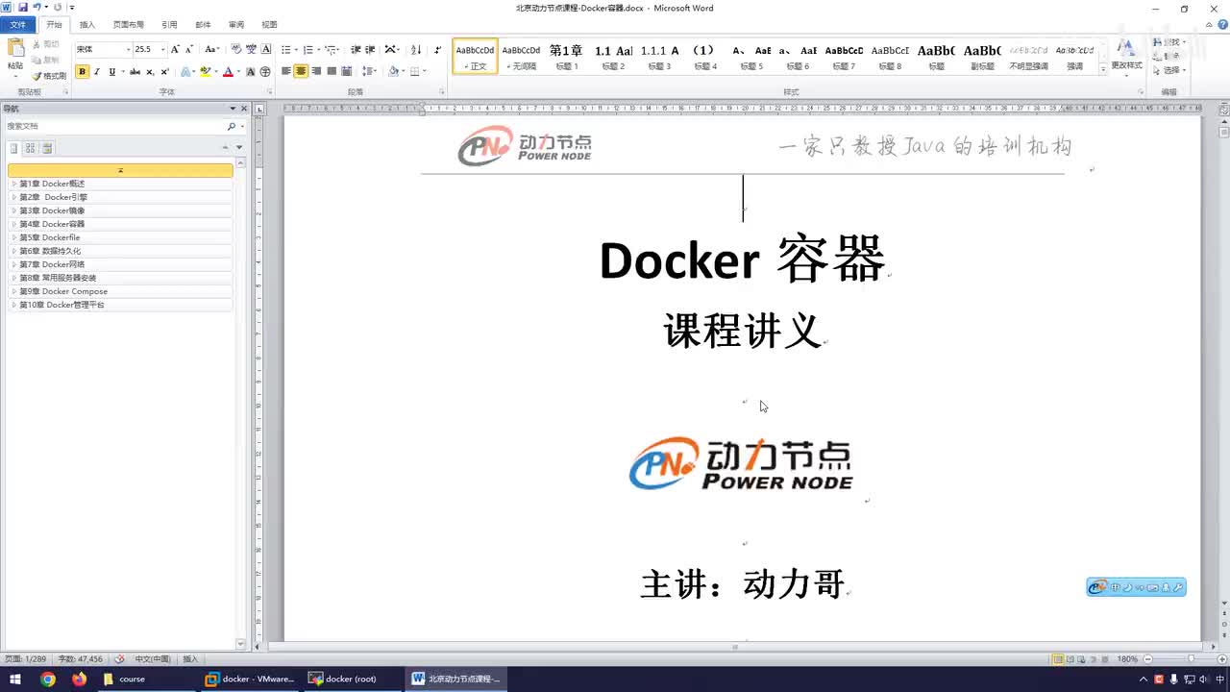1230x692 pixels.
Task: Apply the 正文 body style
Action: click(x=475, y=57)
